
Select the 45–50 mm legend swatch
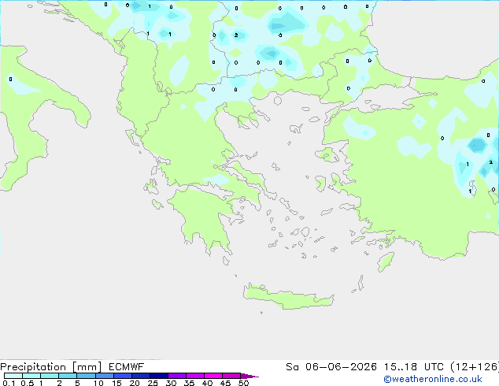[x=231, y=376]
